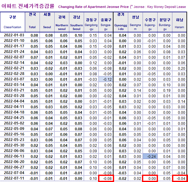Select the 강동구 Gangdong-gu column header
Image resolution: width=188 pixels, height=182 pixels.
(91, 22)
